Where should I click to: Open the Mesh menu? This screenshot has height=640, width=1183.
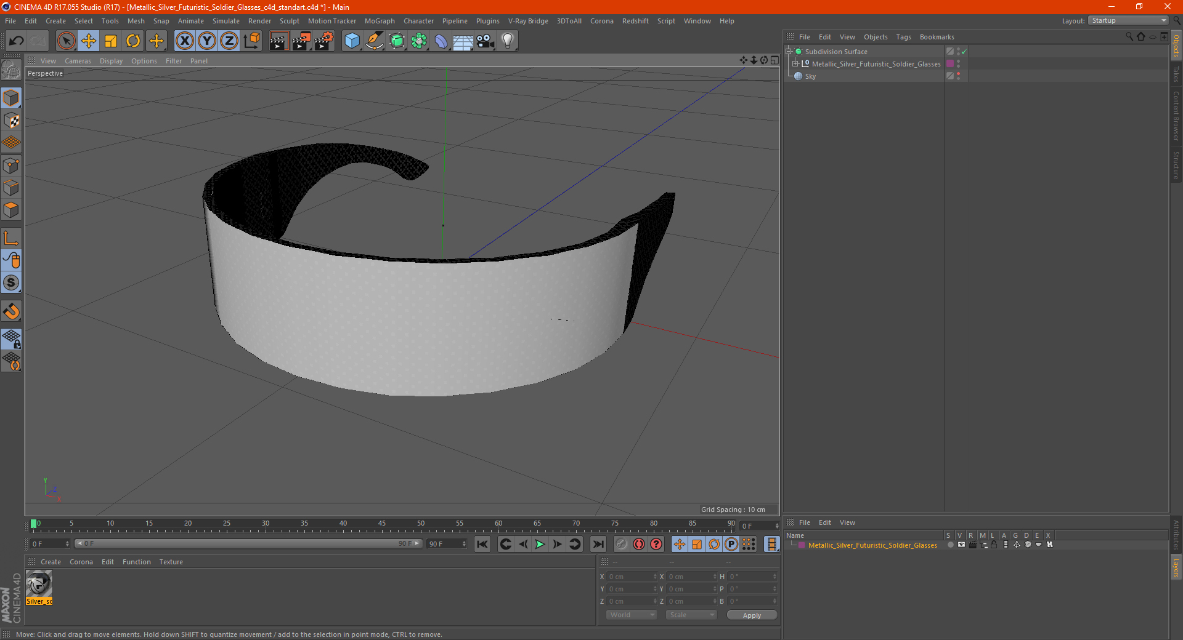136,21
